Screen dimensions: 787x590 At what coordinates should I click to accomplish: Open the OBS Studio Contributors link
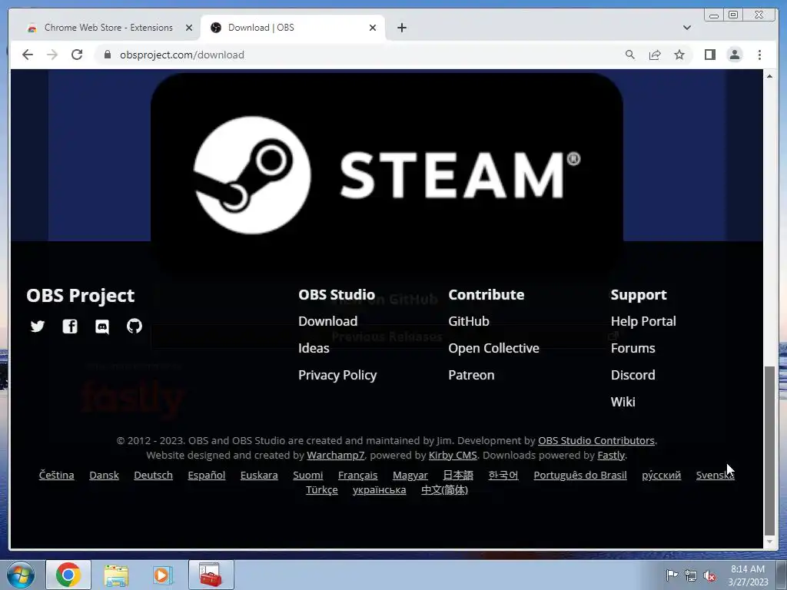596,440
